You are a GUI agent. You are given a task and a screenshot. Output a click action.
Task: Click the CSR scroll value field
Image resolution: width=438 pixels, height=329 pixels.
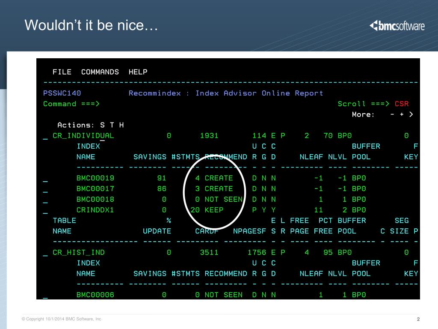[x=401, y=104]
